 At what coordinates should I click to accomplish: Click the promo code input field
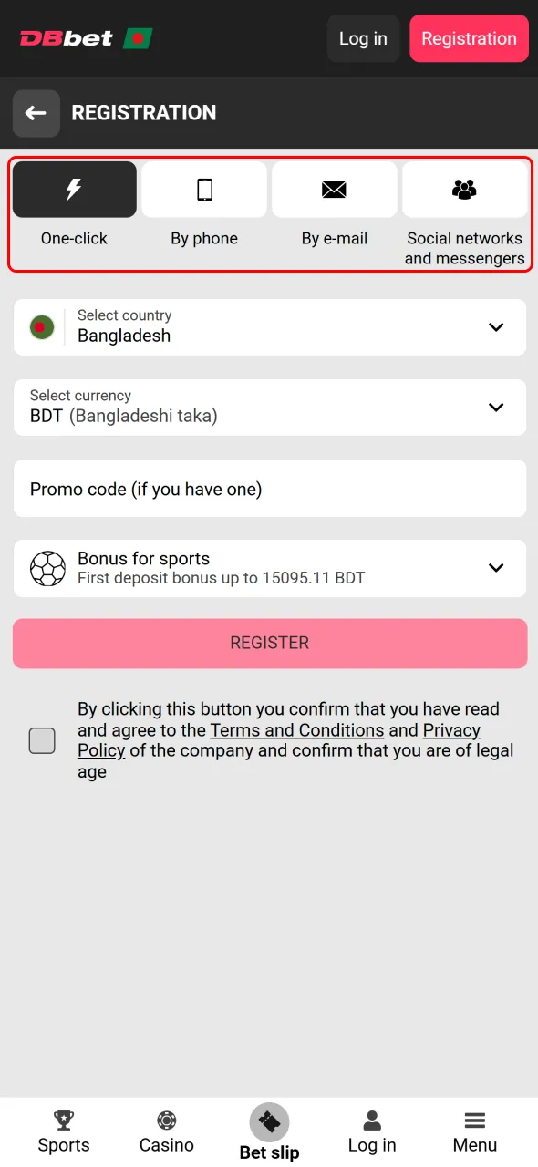[x=269, y=489]
